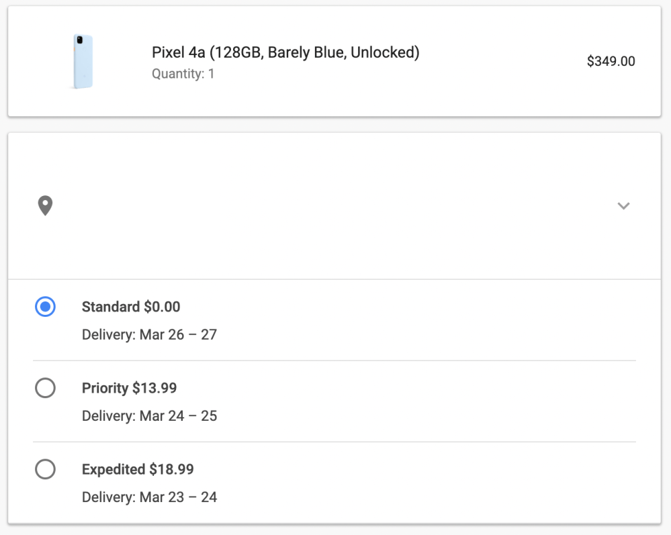Image resolution: width=671 pixels, height=535 pixels.
Task: Click the $349.00 item price
Action: pos(611,61)
